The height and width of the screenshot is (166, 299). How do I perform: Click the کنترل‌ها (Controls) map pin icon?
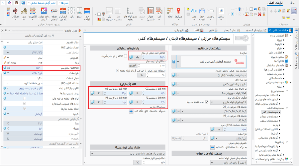178,12
